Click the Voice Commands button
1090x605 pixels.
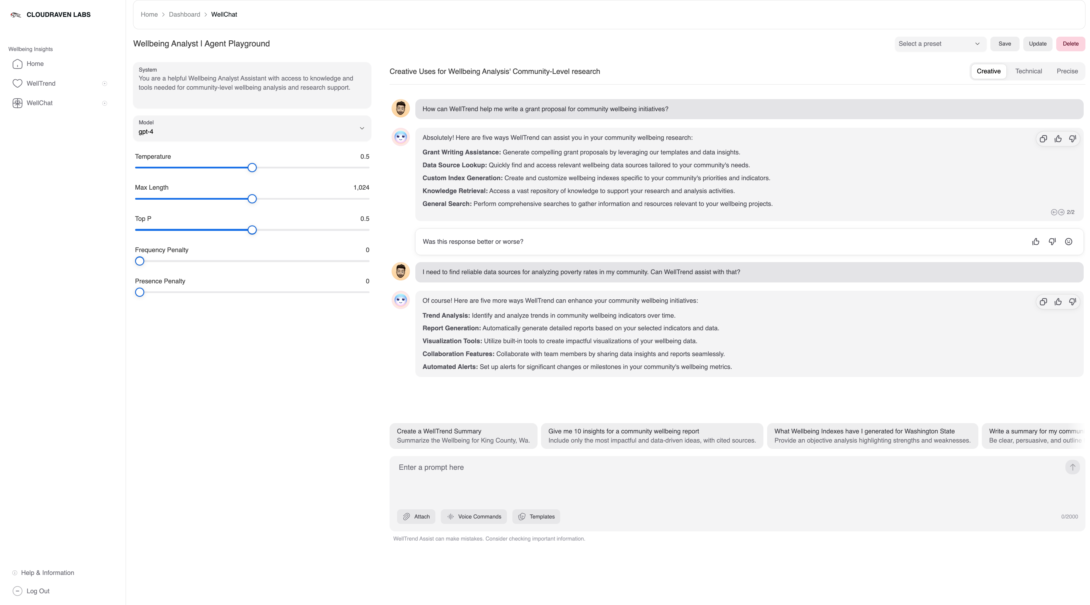473,516
